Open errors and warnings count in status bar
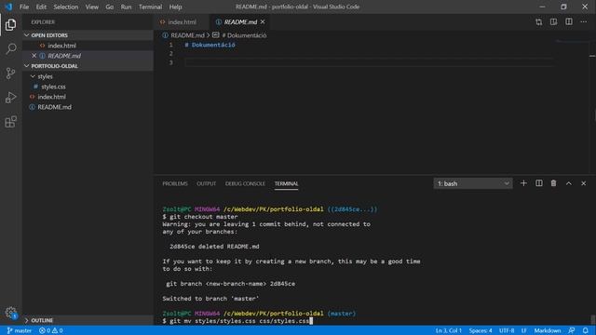This screenshot has width=596, height=335. [51, 330]
